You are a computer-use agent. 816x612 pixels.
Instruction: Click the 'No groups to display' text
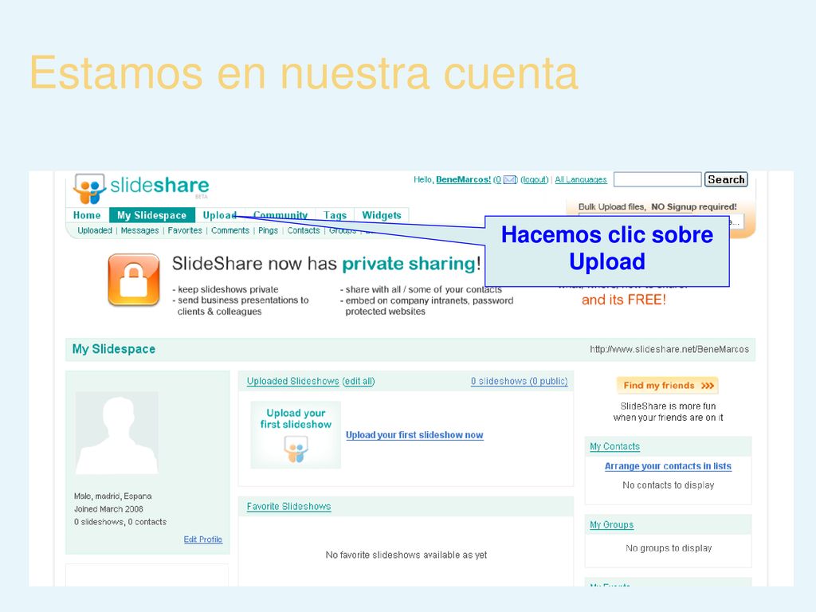coord(669,548)
